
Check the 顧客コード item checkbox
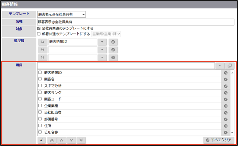click(x=40, y=99)
